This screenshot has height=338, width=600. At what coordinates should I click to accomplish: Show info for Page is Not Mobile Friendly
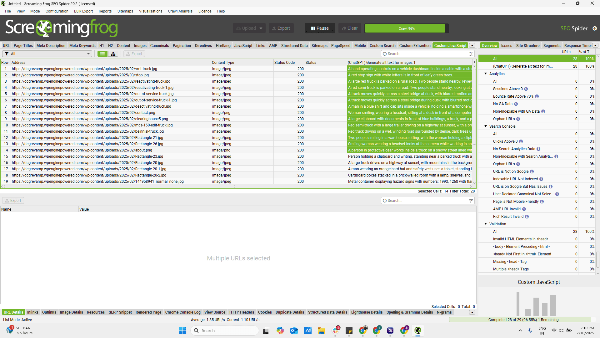click(542, 202)
